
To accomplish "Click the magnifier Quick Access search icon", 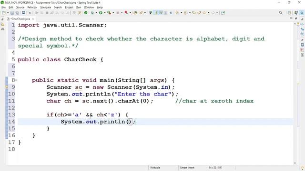I will (281, 13).
